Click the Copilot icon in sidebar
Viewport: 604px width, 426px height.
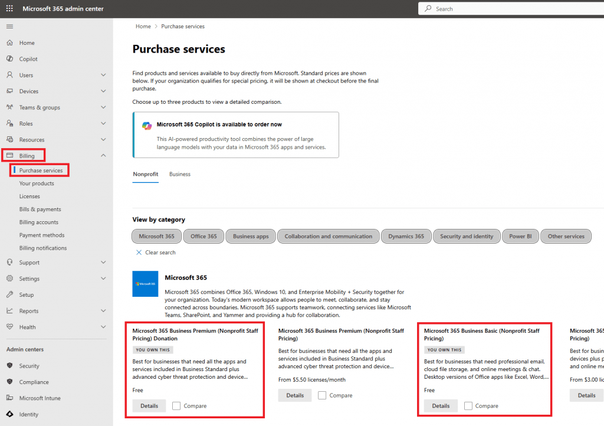9,58
